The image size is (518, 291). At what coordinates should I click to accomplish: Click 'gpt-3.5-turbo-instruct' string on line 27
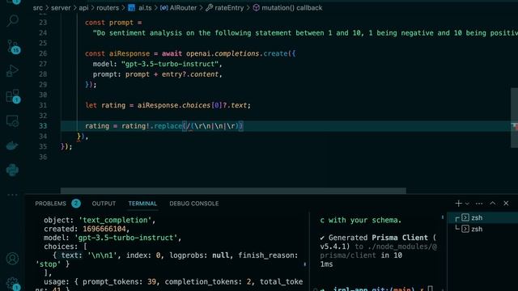click(170, 64)
